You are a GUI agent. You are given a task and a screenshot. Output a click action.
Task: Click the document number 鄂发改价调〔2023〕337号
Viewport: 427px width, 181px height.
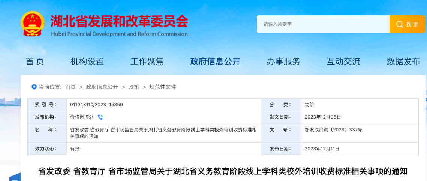[333, 130]
